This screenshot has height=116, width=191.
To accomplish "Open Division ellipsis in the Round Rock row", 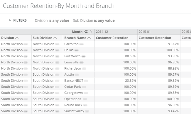I will 26,105.
